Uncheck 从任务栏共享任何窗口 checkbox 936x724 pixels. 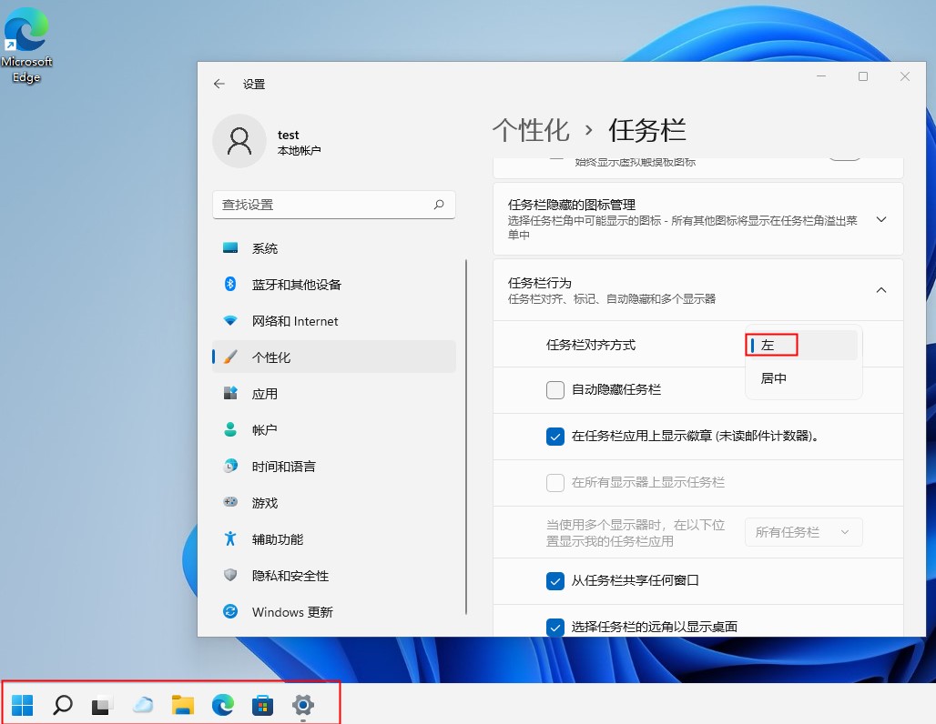pos(555,580)
